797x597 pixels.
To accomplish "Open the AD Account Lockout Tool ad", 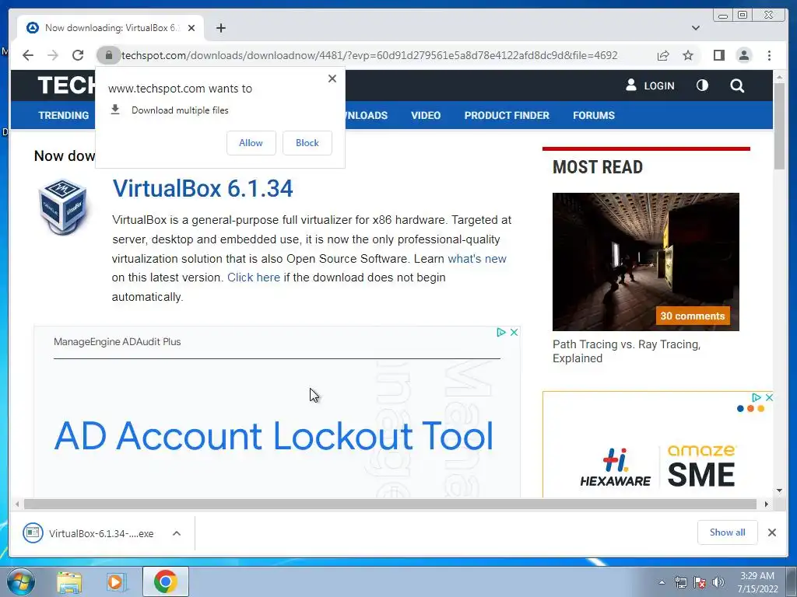I will (273, 436).
